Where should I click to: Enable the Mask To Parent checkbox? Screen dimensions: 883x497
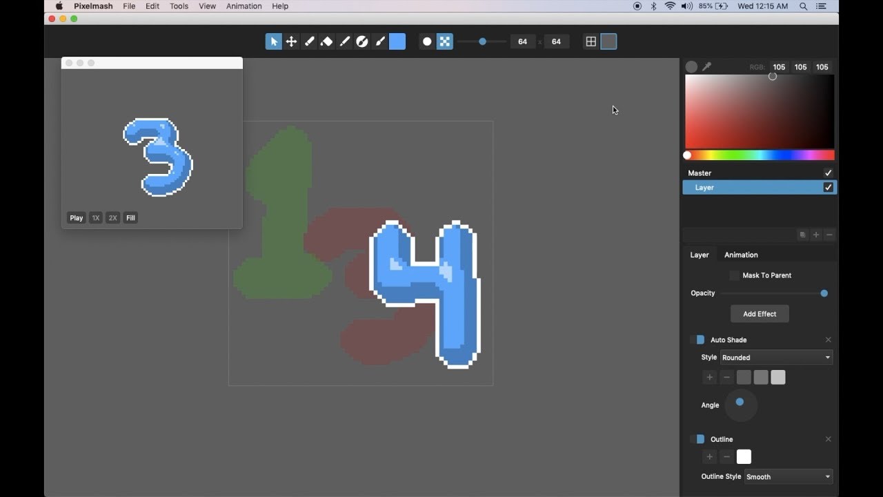[734, 275]
